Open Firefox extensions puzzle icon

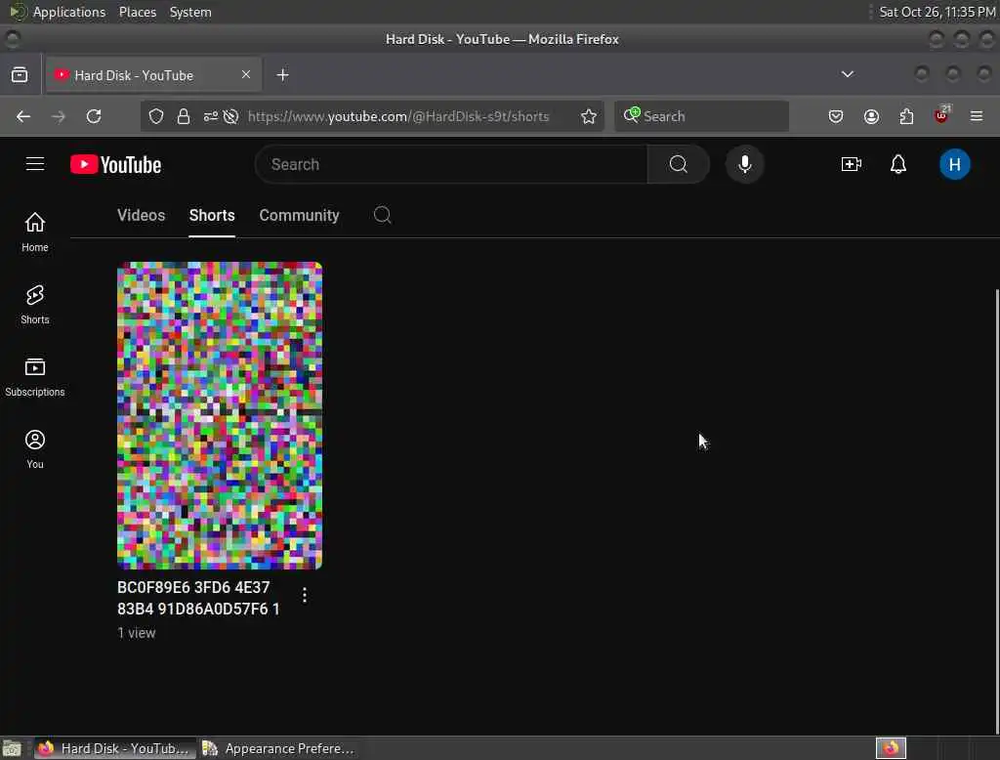click(906, 116)
